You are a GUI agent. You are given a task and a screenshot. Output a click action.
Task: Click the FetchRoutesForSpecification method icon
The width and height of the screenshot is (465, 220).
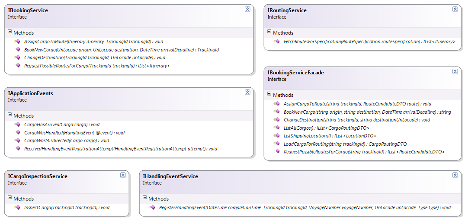pyautogui.click(x=277, y=41)
